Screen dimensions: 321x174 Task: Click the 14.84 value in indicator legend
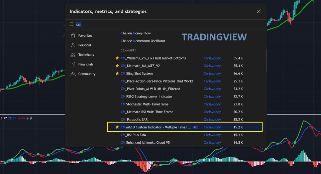tap(21, 118)
